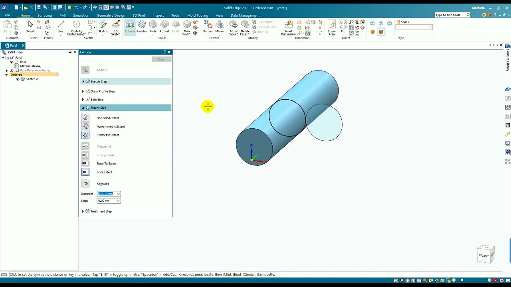Open the Move Faces tool

233,28
